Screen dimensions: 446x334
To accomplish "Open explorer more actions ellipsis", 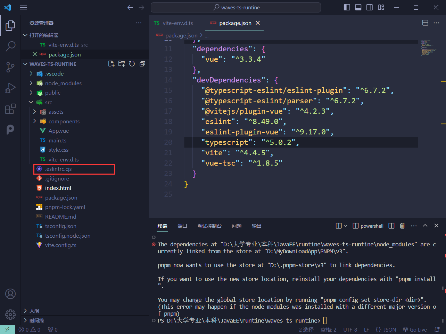I will click(x=139, y=23).
